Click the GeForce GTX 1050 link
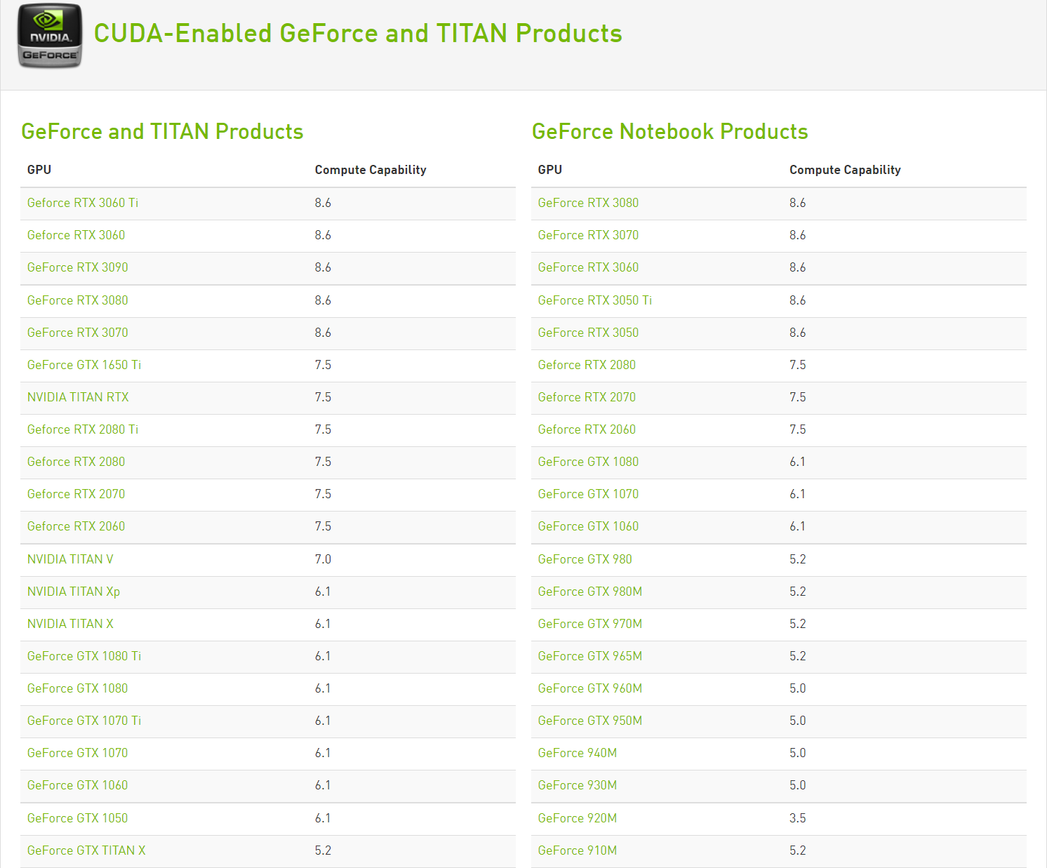1047x868 pixels. pos(78,818)
